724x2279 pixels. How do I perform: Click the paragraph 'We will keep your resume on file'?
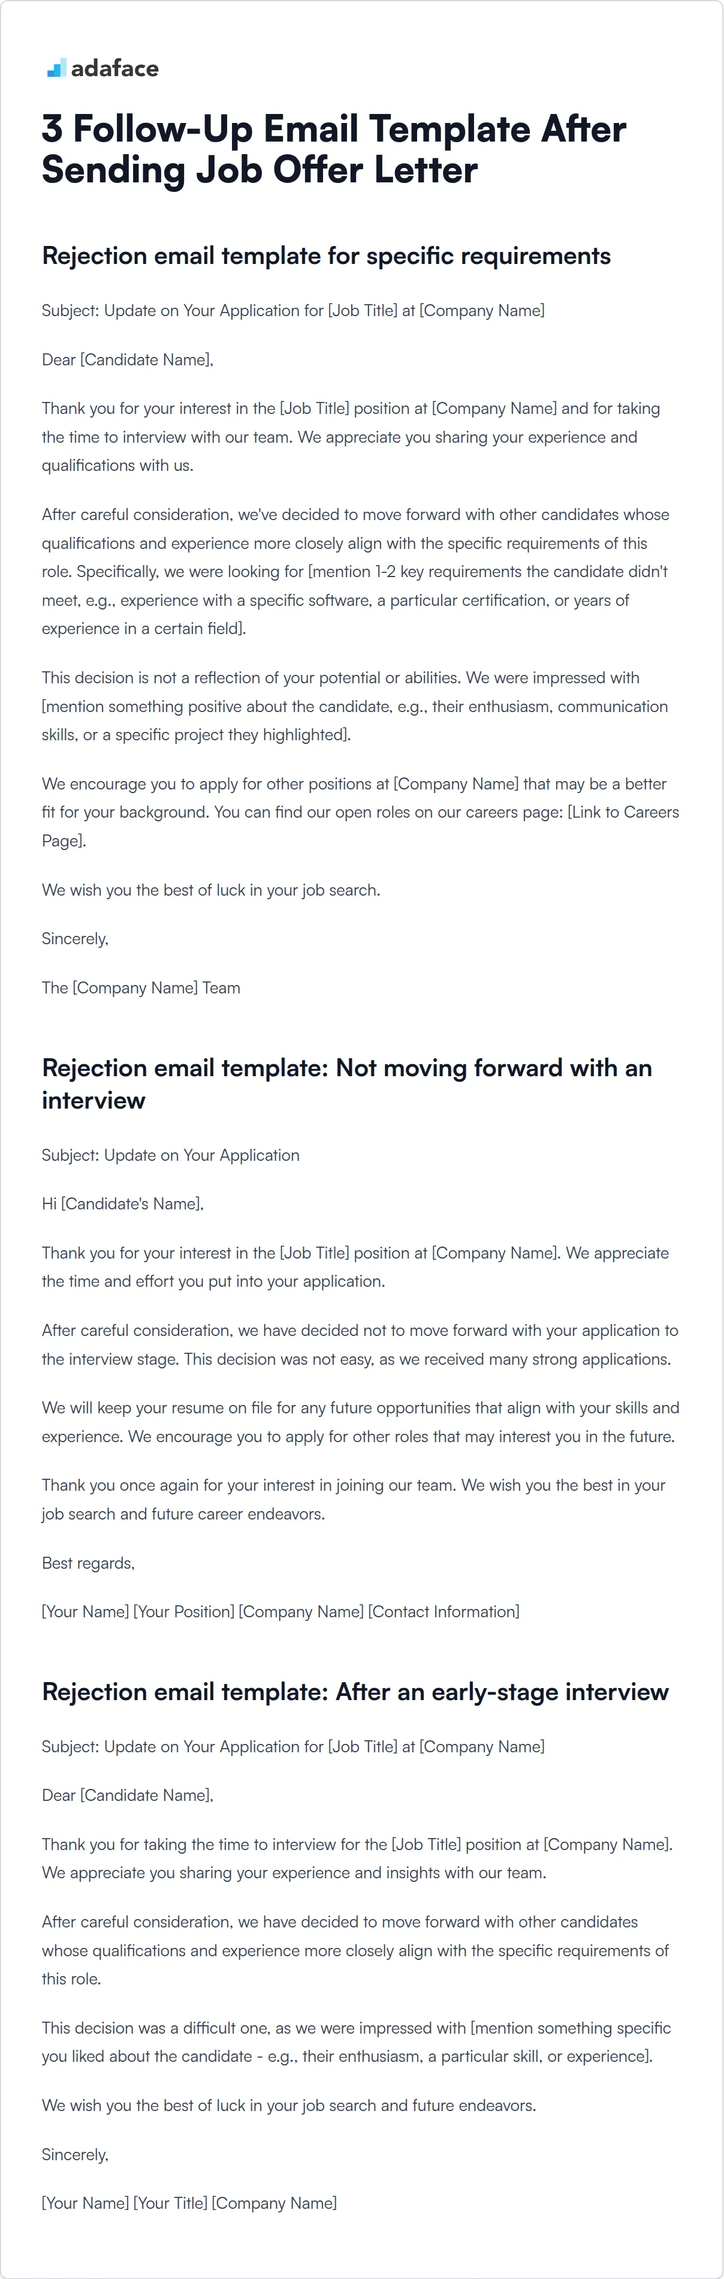point(361,1422)
